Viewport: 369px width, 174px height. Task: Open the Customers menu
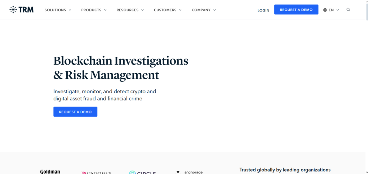pos(168,10)
